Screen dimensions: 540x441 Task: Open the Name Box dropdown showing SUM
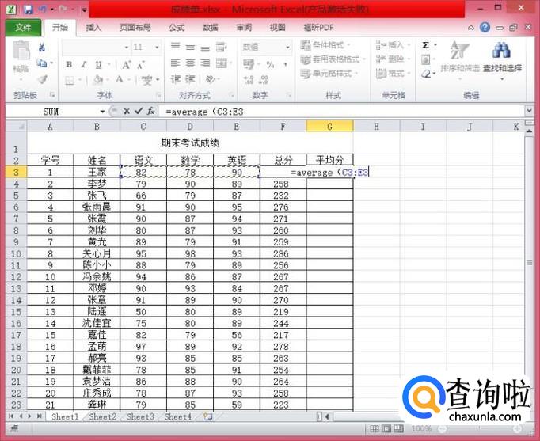point(102,112)
